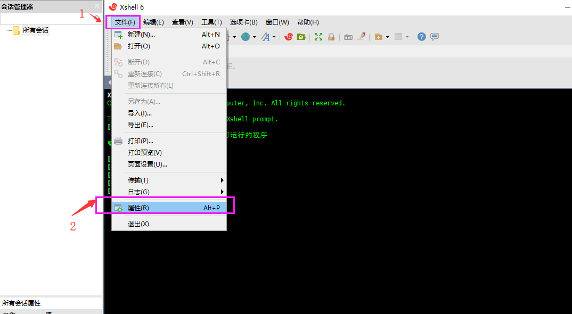This screenshot has width=572, height=314.
Task: Open the globe encoding toolbar icon
Action: pyautogui.click(x=246, y=37)
